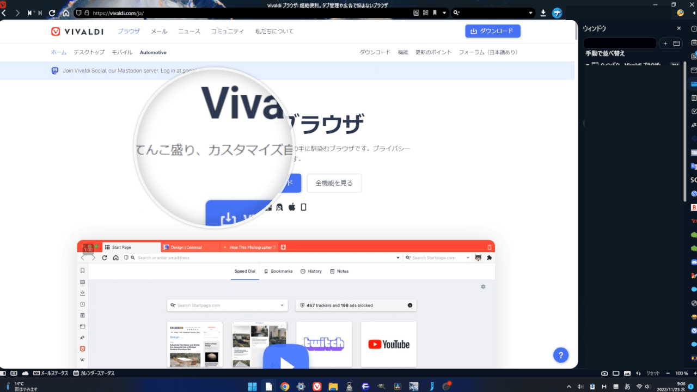Reload the current page

(52, 13)
